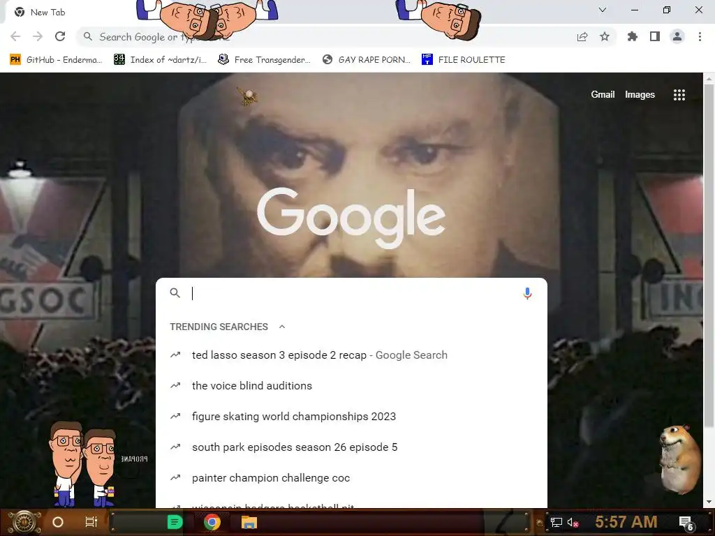Open the Extensions puzzle icon

633,36
